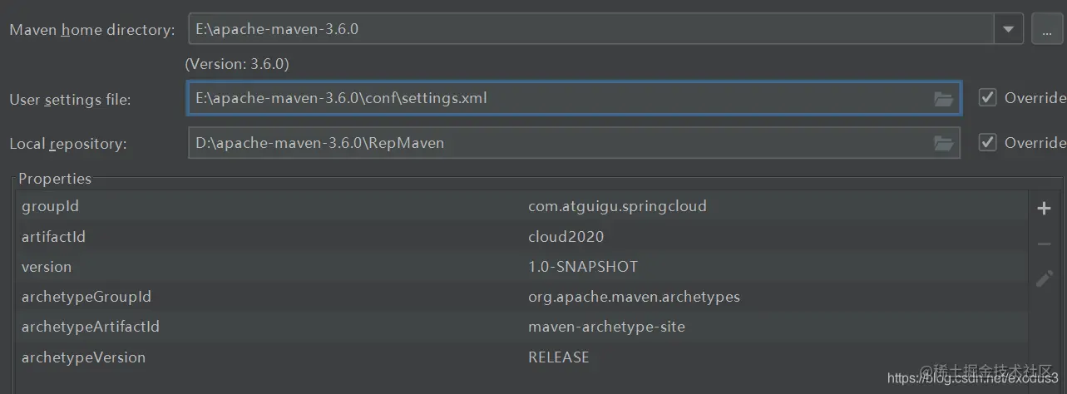The height and width of the screenshot is (394, 1067).
Task: Click the Maven home directory path field
Action: [x=591, y=29]
